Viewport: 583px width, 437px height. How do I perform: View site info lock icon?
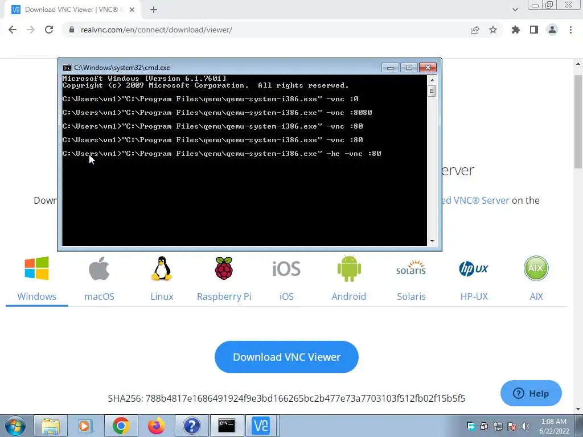pyautogui.click(x=72, y=30)
